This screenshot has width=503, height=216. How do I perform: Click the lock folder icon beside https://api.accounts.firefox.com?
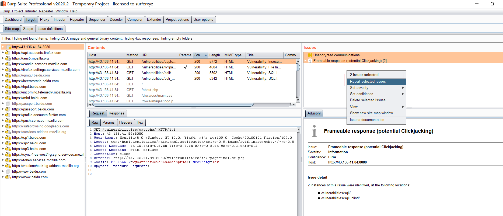(8, 53)
